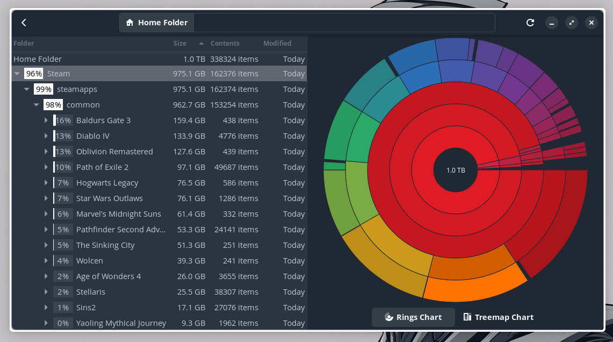Expand the Stellaris folder
The height and width of the screenshot is (342, 613).
46,292
